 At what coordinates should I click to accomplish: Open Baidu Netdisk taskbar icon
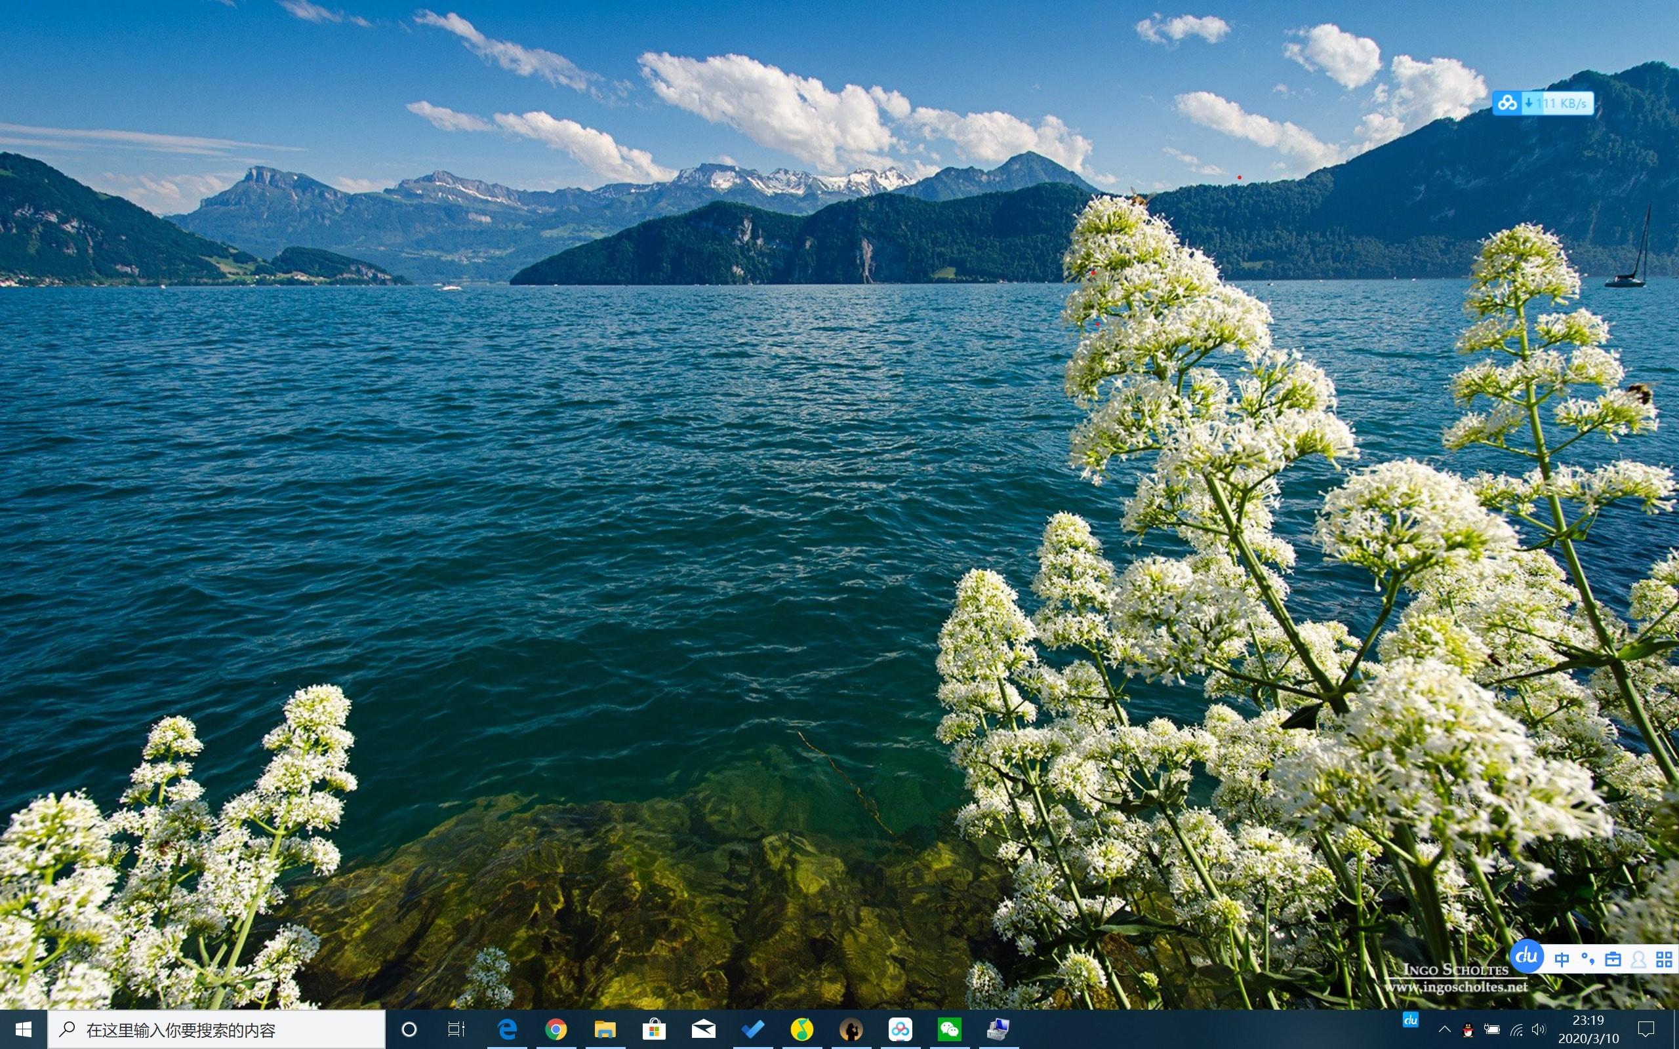pyautogui.click(x=900, y=1029)
